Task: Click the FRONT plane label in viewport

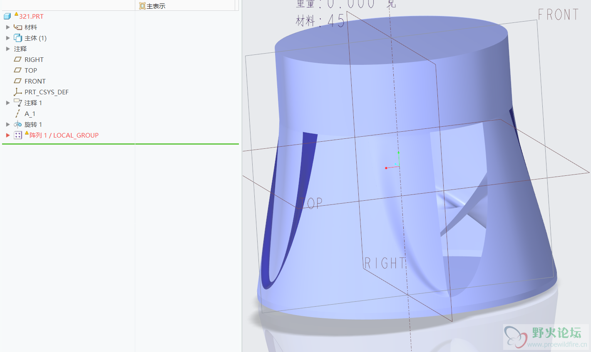Action: tap(558, 15)
